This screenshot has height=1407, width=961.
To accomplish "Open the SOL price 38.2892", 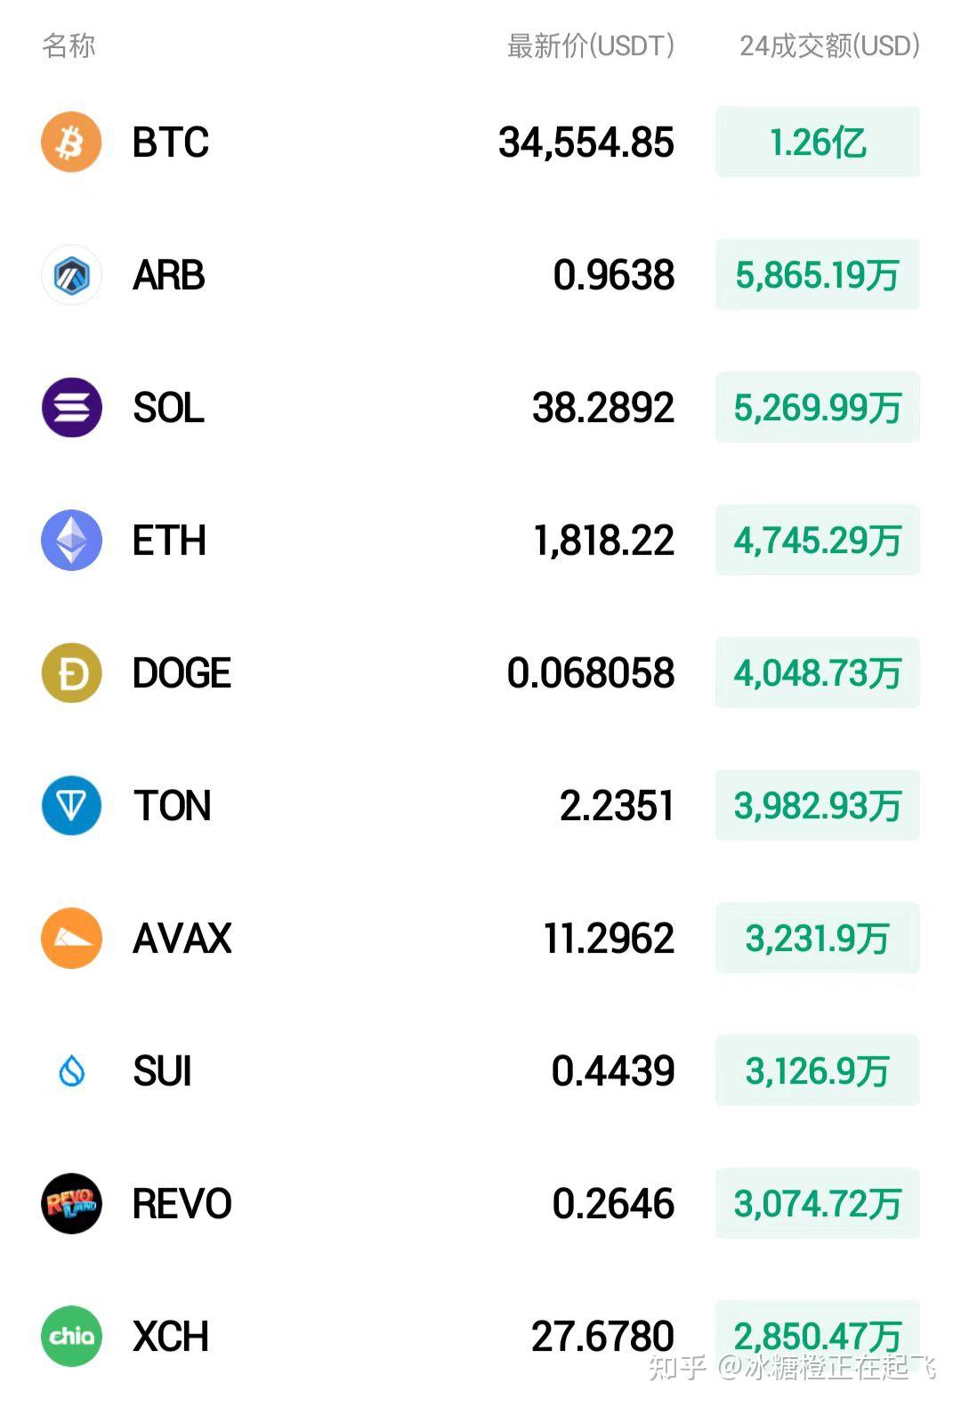I will point(603,408).
